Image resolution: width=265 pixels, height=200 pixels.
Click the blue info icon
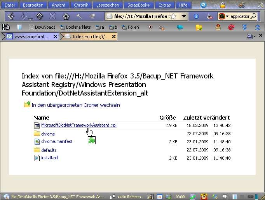click(x=196, y=16)
